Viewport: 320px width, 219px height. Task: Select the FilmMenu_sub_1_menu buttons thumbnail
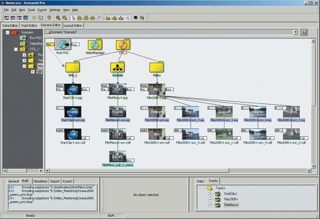117,156
